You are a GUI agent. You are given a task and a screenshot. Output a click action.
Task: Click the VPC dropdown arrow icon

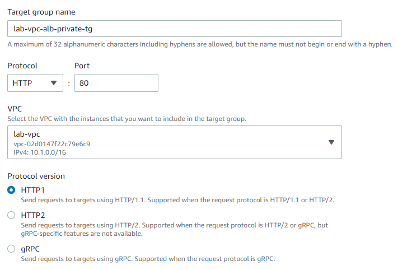(x=331, y=142)
